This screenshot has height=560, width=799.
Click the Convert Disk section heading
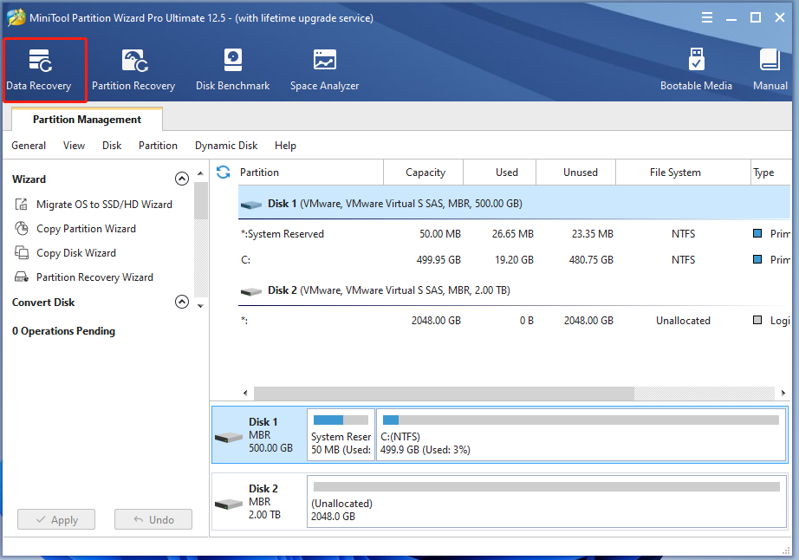click(x=43, y=303)
